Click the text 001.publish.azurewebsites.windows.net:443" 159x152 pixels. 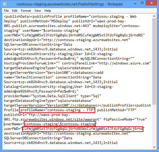click(x=47, y=26)
